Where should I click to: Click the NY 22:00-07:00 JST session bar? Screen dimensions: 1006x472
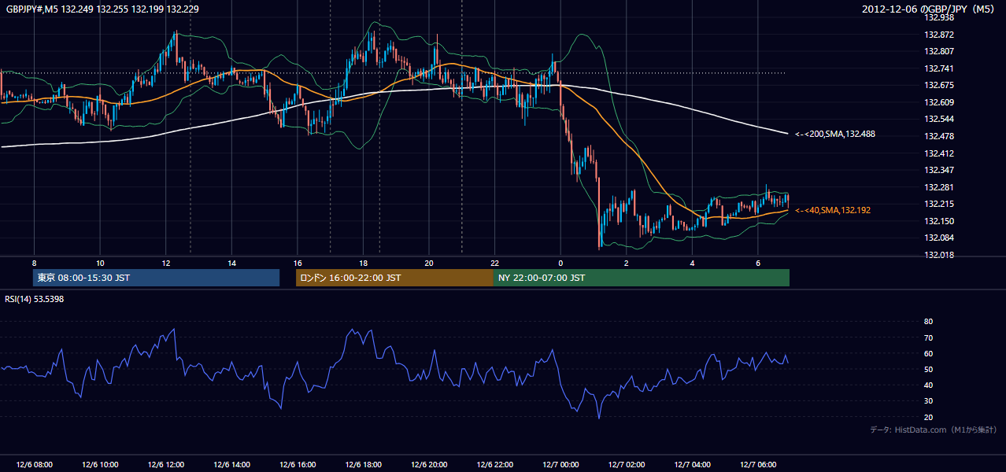click(x=642, y=278)
